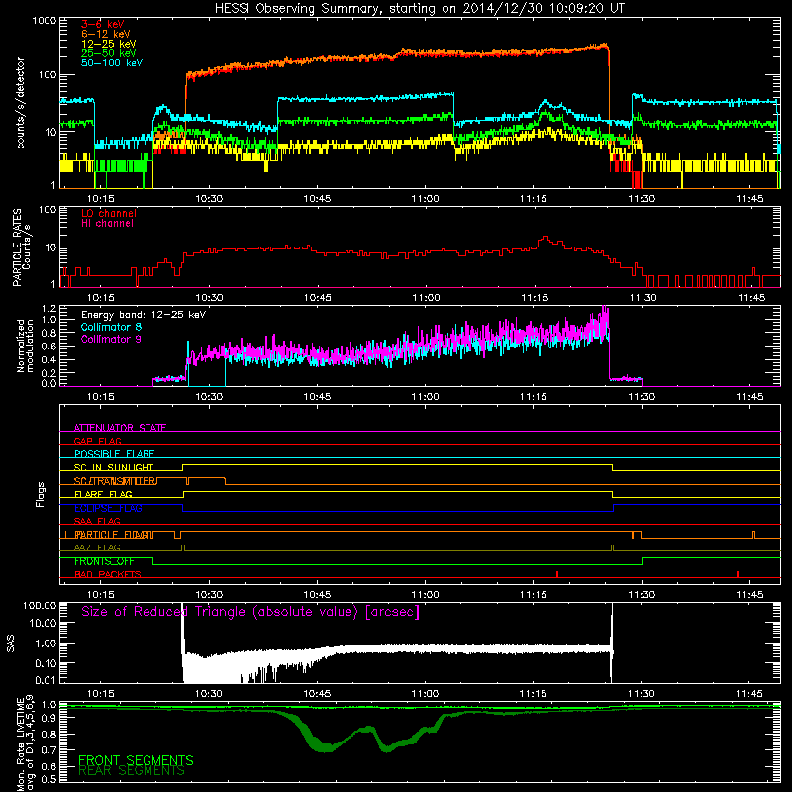Screen dimensions: 792x792
Task: Select the LO channel legend label
Action: pos(109,213)
